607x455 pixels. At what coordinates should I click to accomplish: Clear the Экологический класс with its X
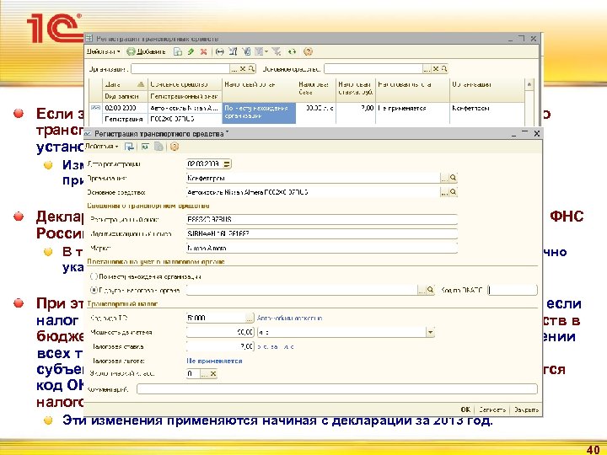click(x=213, y=374)
